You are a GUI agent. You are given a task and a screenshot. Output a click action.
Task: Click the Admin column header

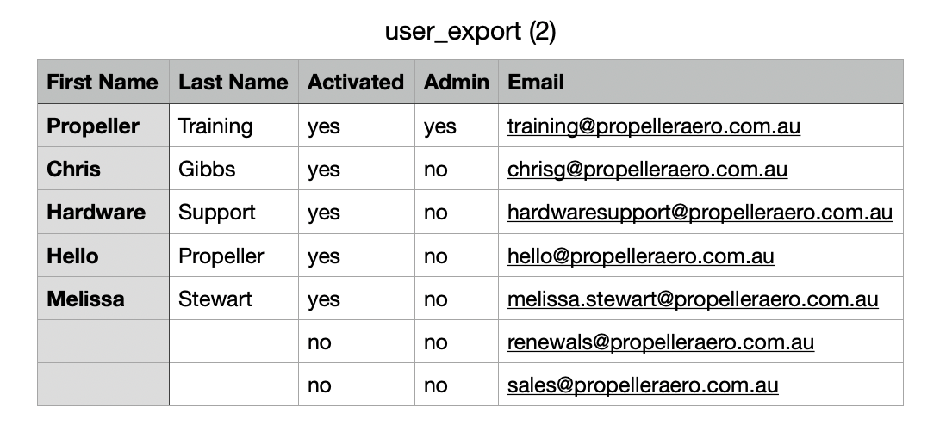(456, 82)
